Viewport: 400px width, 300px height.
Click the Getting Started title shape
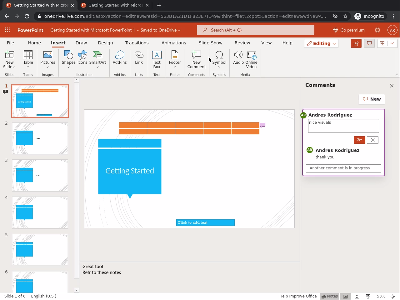(x=130, y=171)
